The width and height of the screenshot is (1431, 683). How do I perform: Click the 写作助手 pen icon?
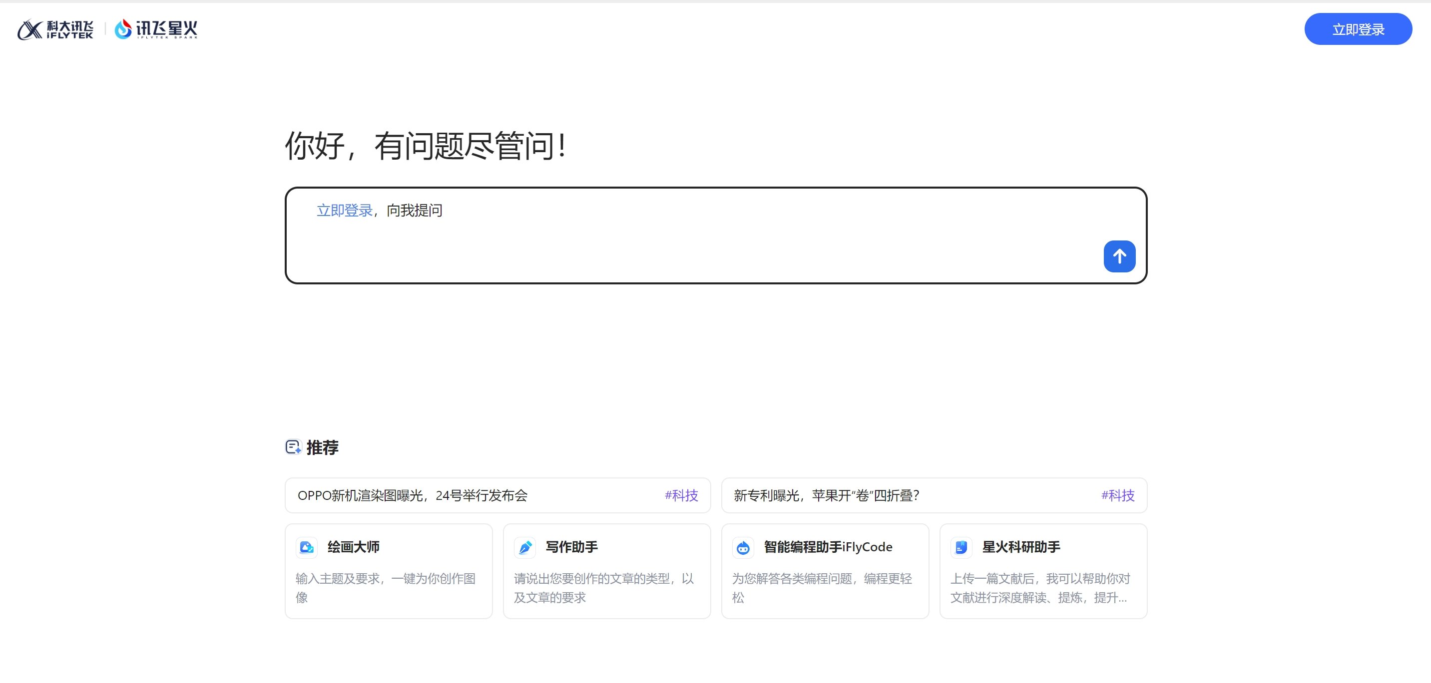524,547
